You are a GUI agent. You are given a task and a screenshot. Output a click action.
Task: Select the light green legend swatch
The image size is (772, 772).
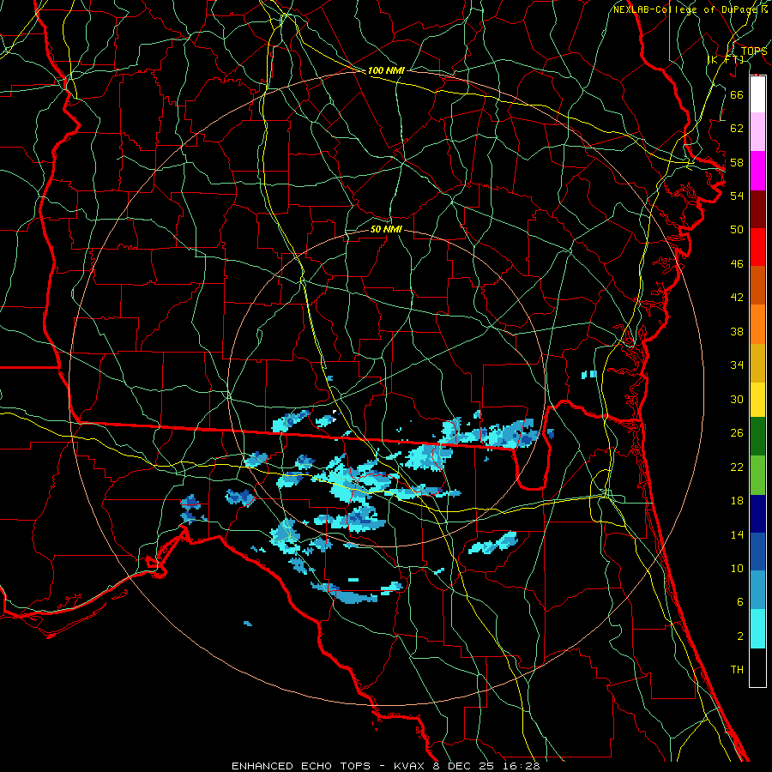click(757, 475)
